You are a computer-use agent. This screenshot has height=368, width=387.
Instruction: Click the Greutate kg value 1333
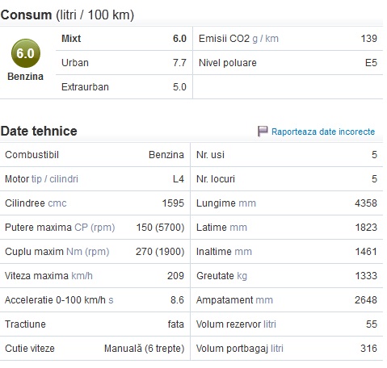(366, 276)
